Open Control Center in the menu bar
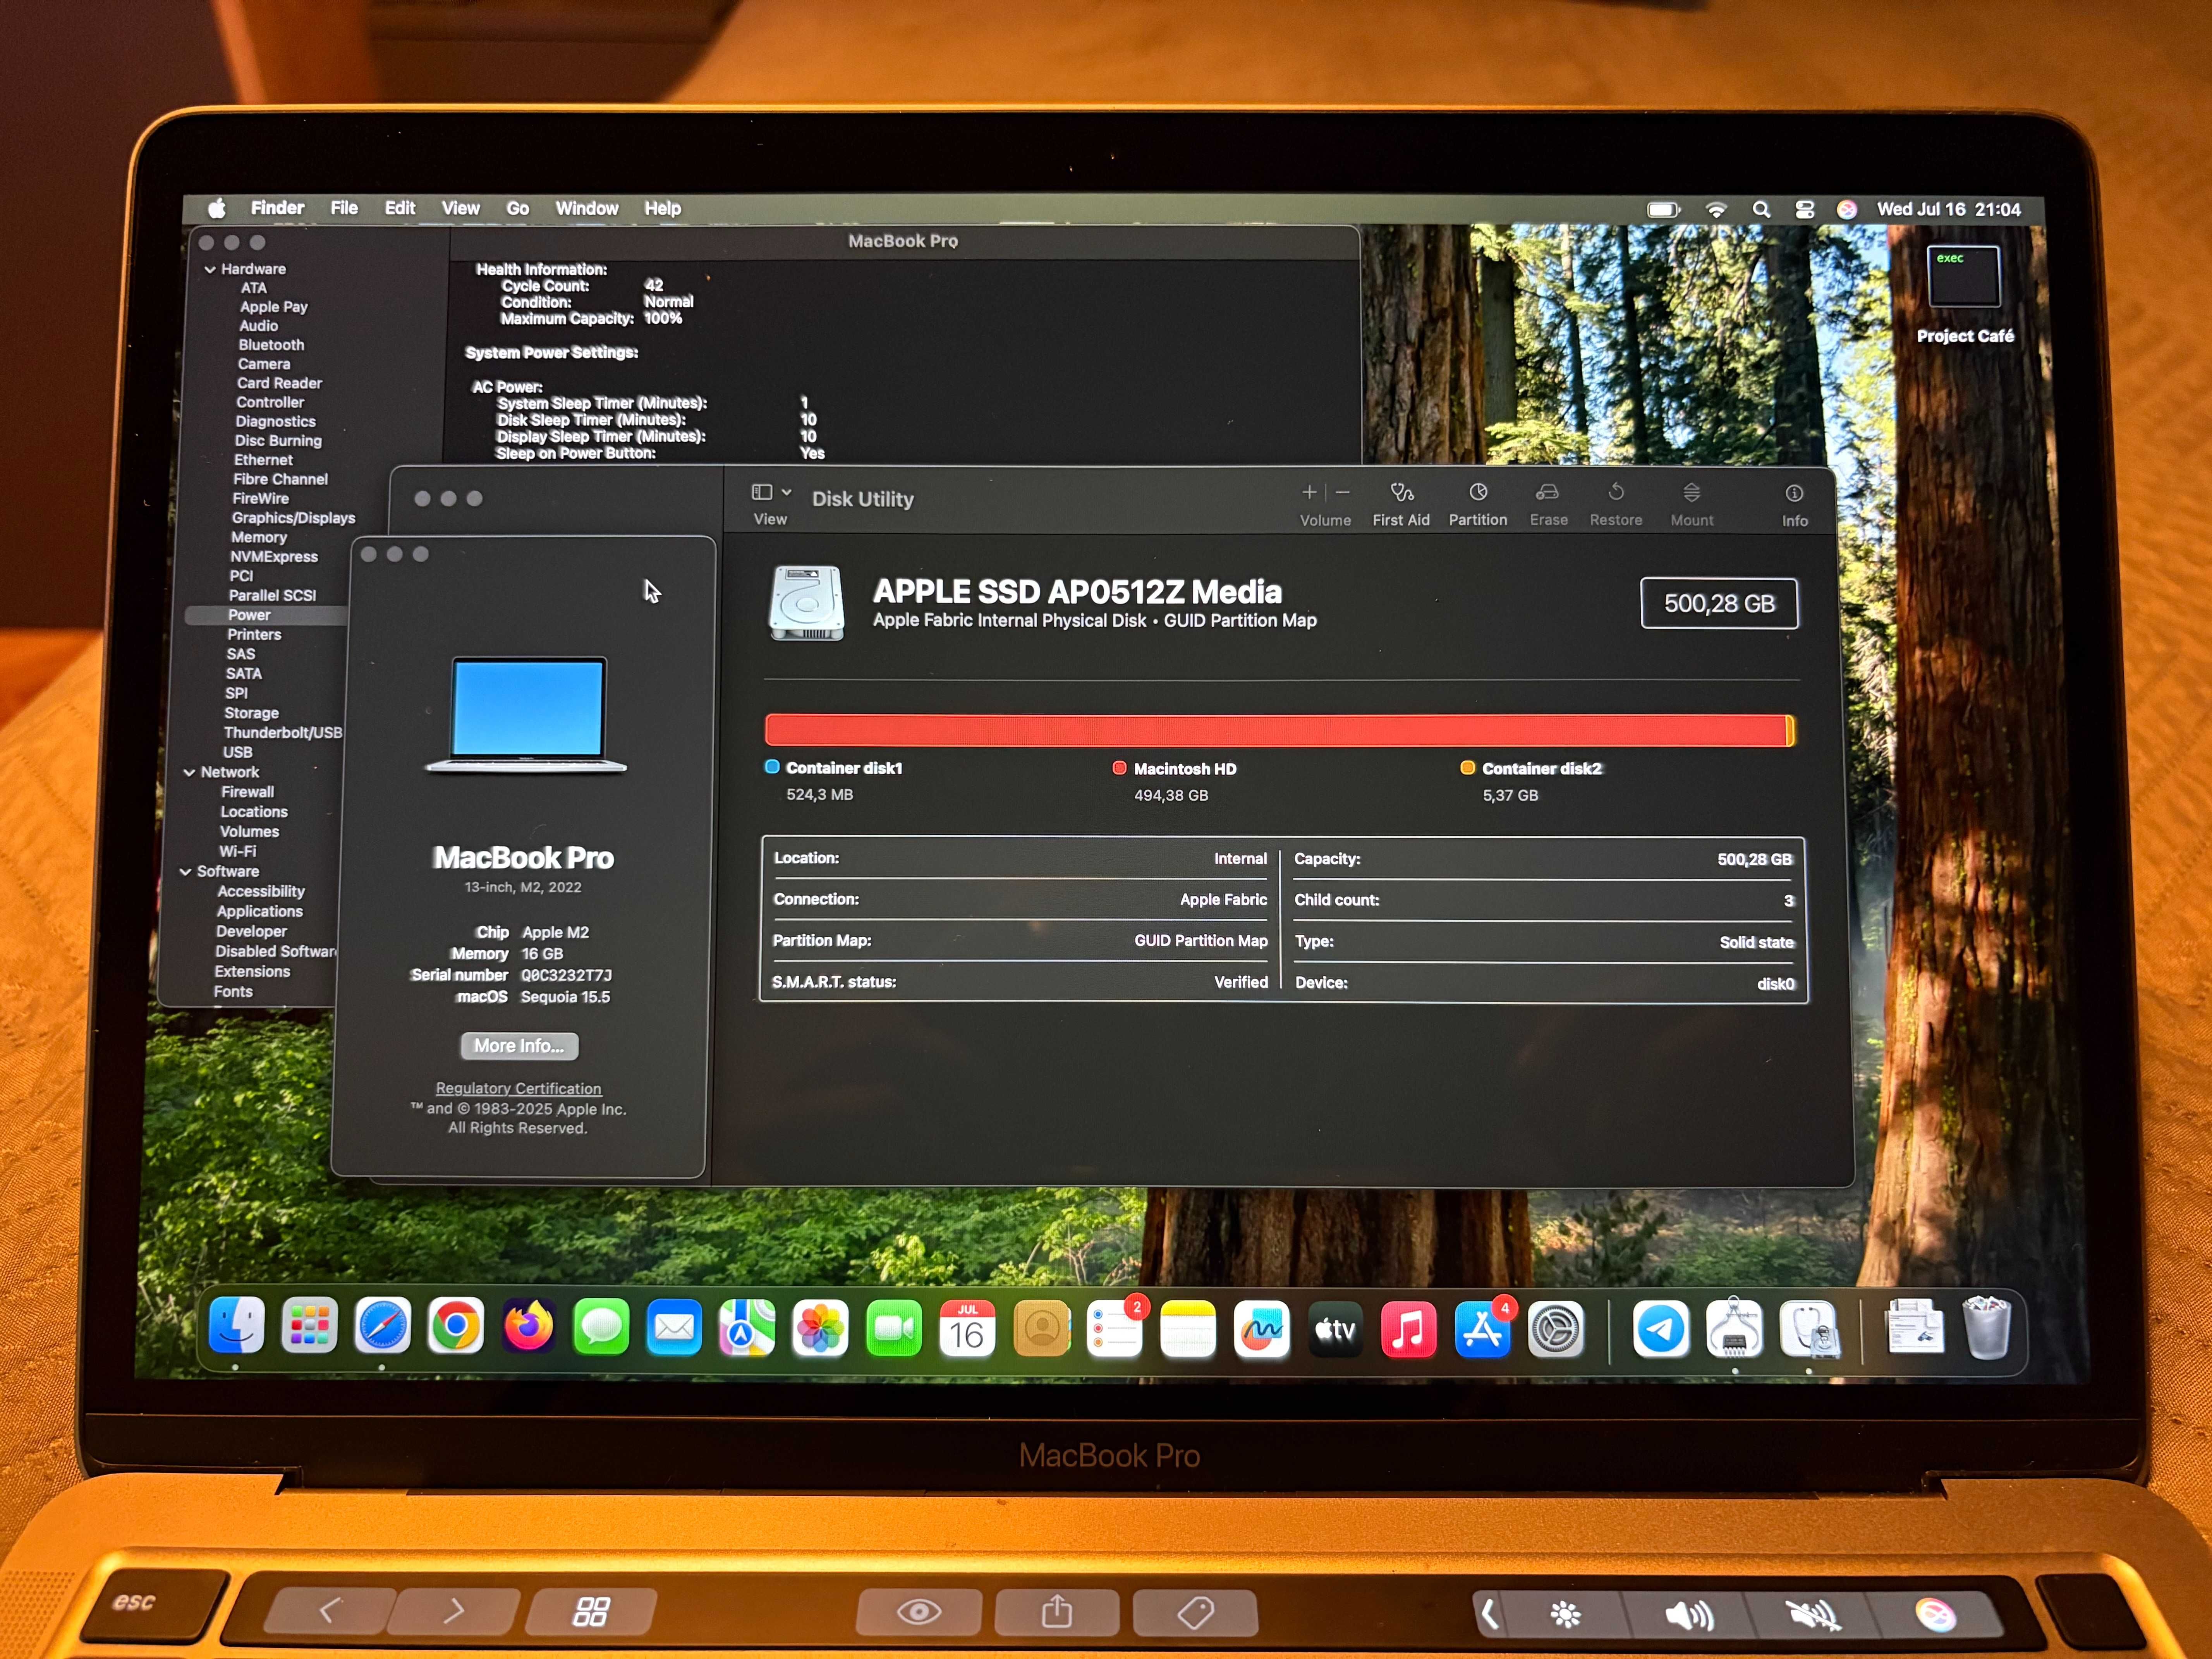 [1805, 209]
